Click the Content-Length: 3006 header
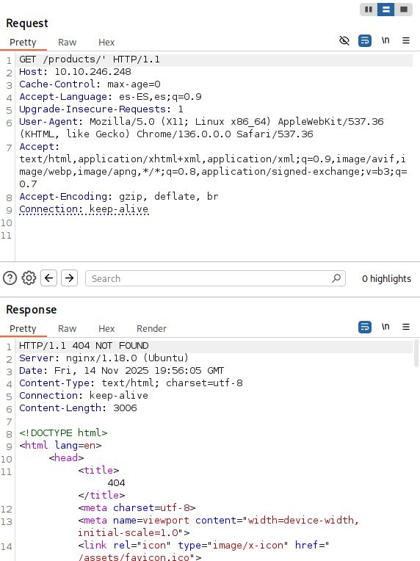Screen dimensions: 420x561 78,408
